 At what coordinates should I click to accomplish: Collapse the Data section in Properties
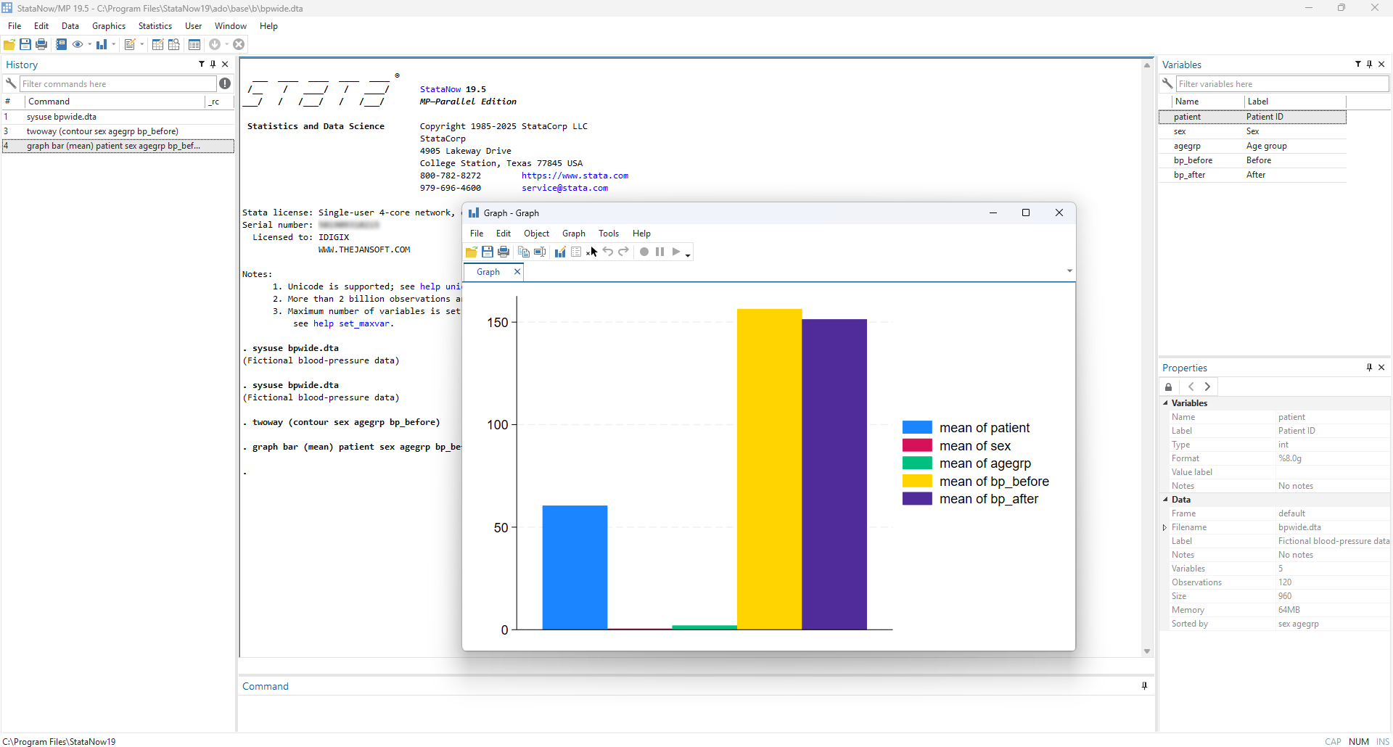coord(1166,500)
